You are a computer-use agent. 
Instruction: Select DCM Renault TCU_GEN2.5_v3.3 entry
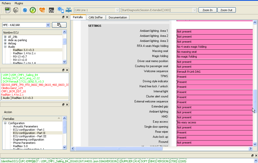point(22,82)
